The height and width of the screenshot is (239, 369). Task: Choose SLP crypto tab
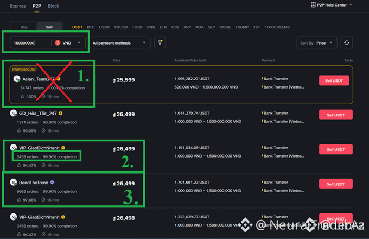(x=211, y=27)
